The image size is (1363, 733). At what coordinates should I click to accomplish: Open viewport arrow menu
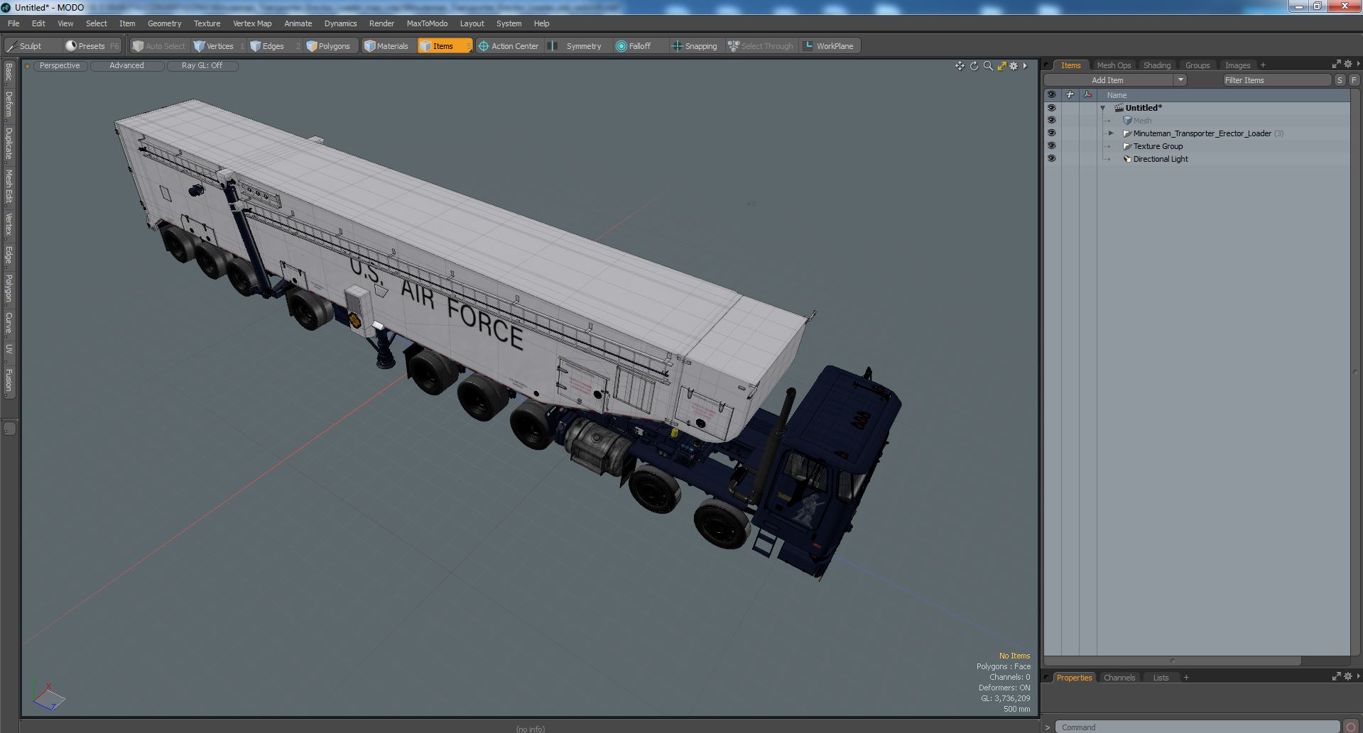(x=1025, y=66)
